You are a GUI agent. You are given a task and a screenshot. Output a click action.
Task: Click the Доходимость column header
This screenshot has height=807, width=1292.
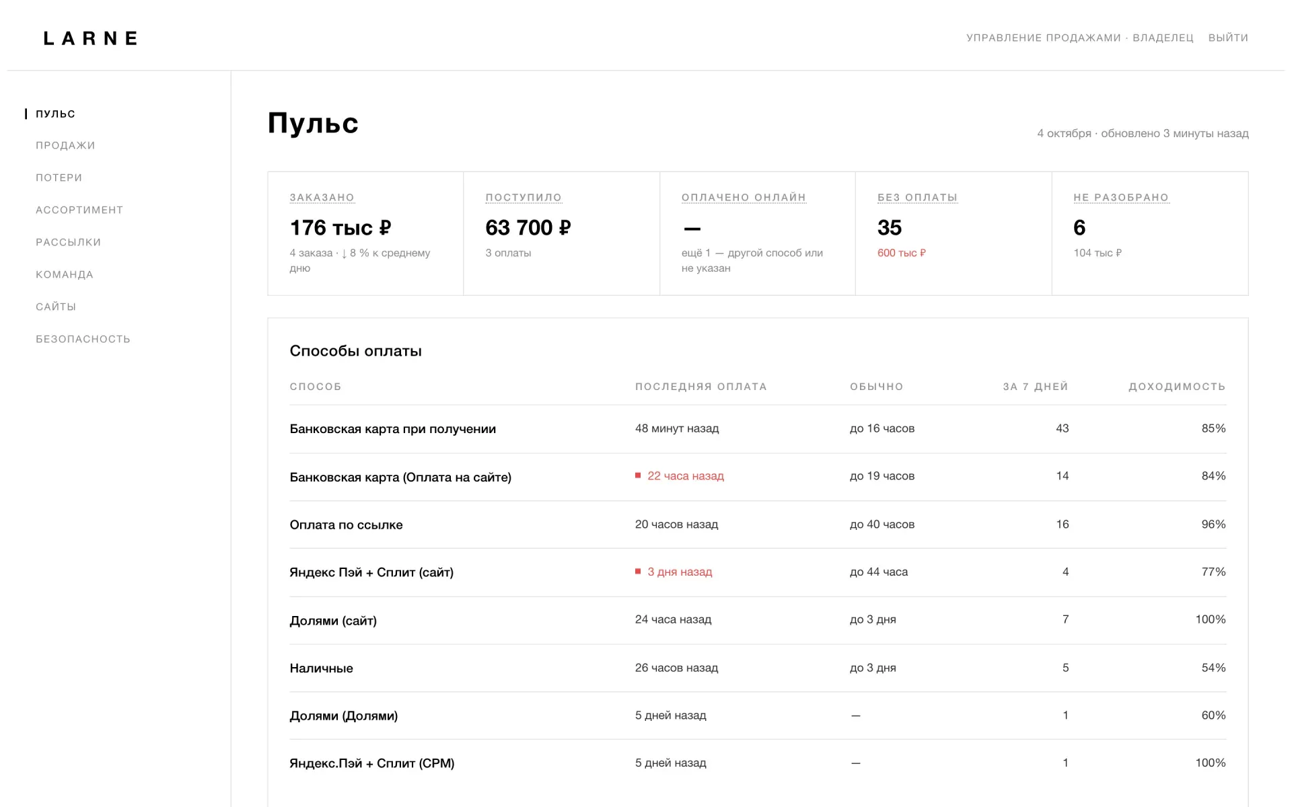[x=1177, y=387]
